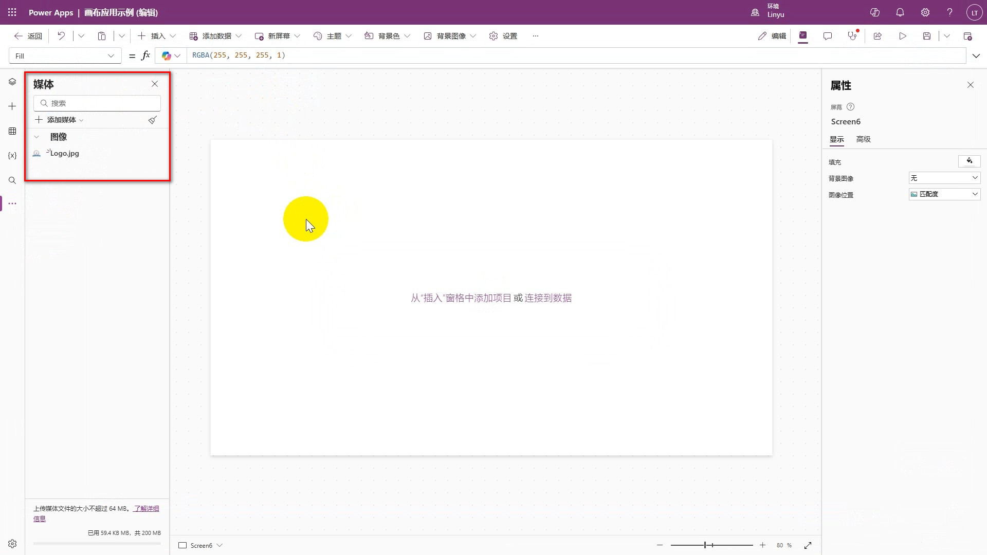Open the Comments speech bubble icon
The height and width of the screenshot is (555, 987).
pyautogui.click(x=827, y=36)
